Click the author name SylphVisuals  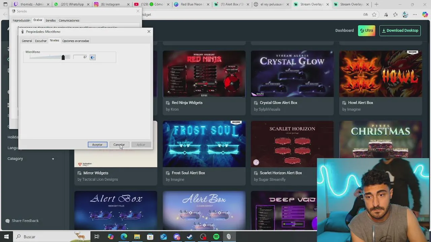coord(269,109)
